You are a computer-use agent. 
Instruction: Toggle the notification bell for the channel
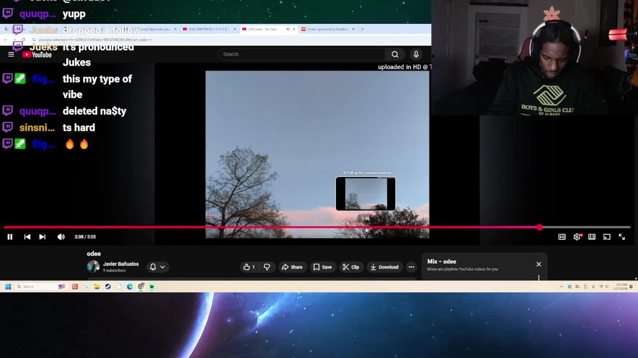click(x=153, y=267)
